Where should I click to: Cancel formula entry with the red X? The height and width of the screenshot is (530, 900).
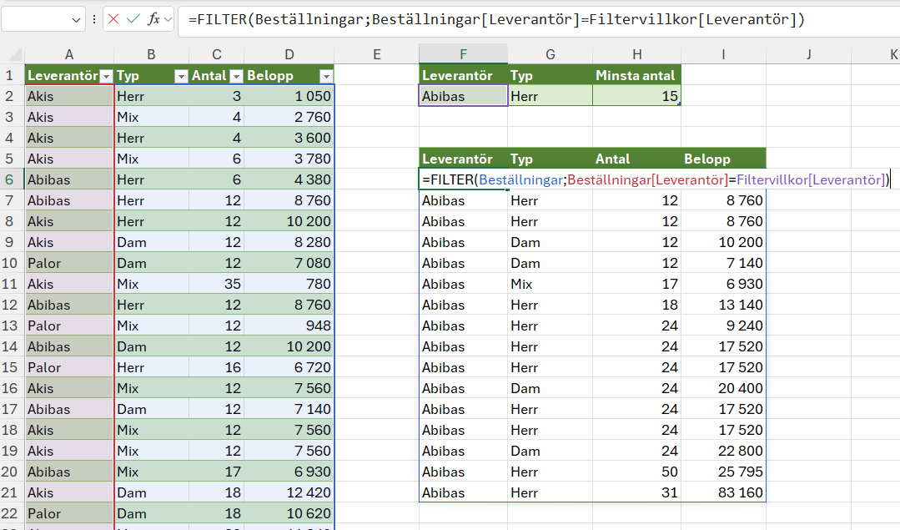[x=113, y=19]
